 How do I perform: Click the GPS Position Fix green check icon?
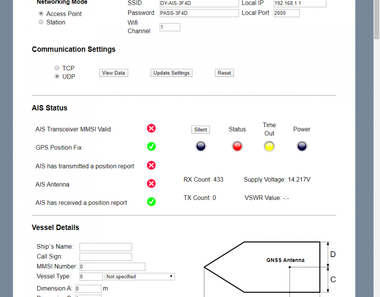point(151,147)
